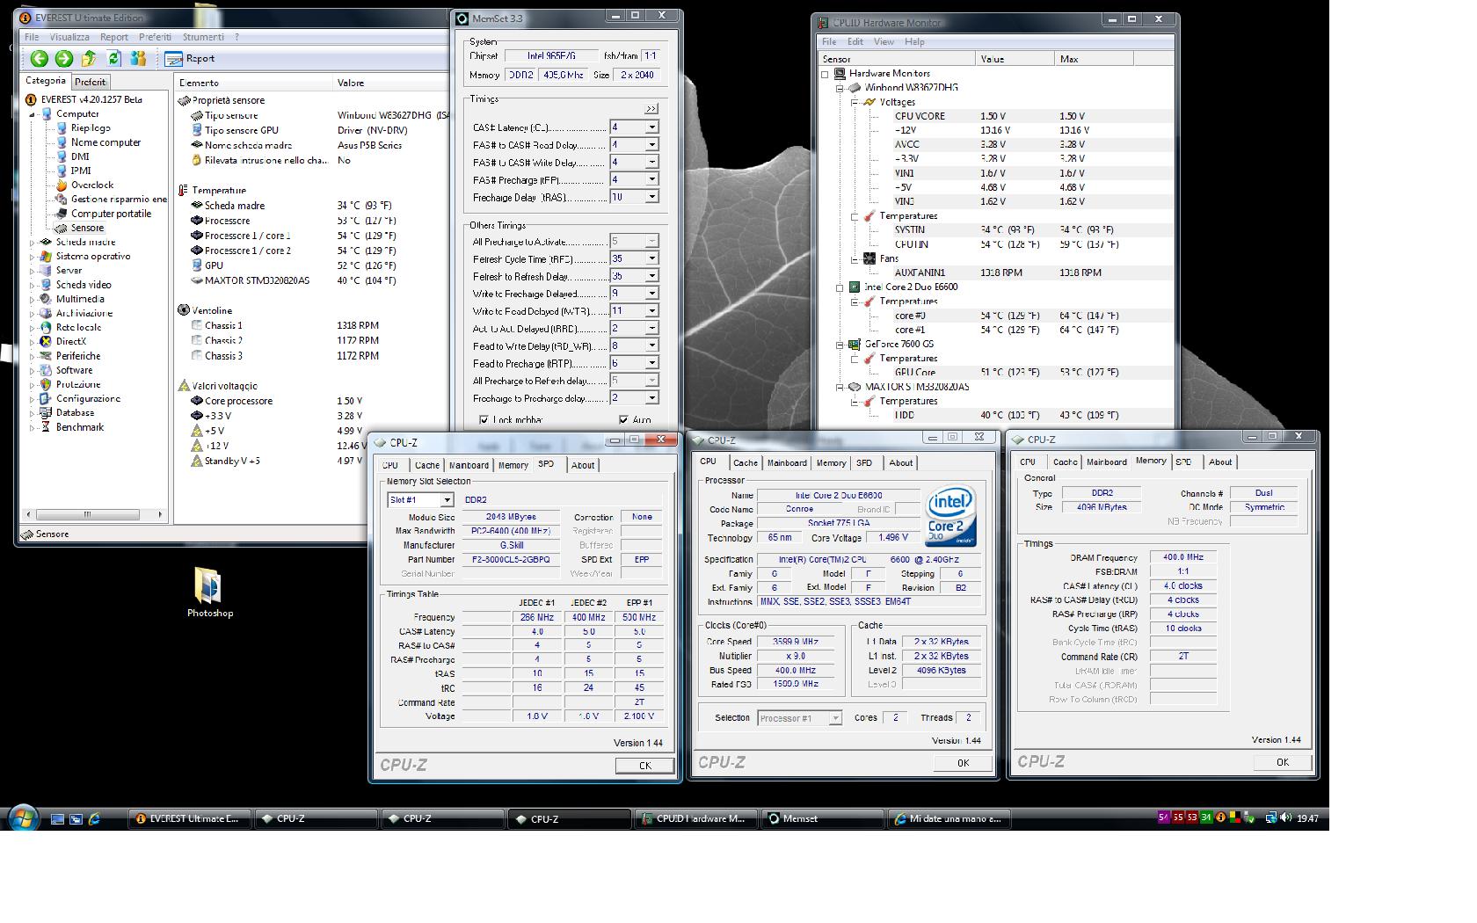Click Elemento column header in EVEREST
Viewport: 1477px width, 923px height.
click(253, 84)
